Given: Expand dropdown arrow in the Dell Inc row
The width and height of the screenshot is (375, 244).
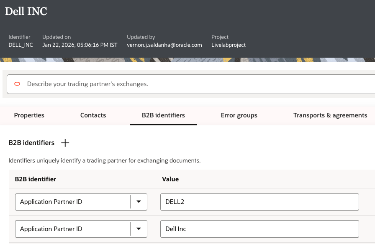Looking at the screenshot, I should click(139, 229).
